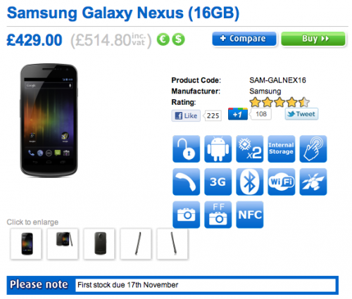Switch price to Euro currency
The height and width of the screenshot is (299, 352).
click(163, 39)
